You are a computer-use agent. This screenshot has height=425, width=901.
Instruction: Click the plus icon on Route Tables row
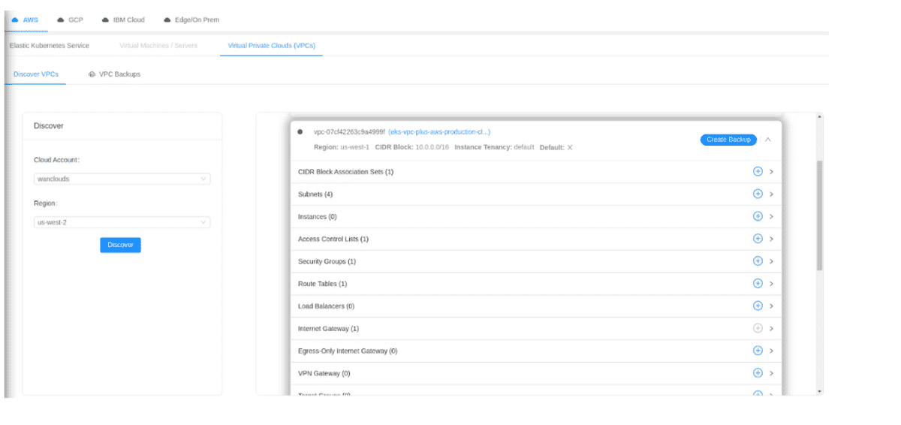coord(758,284)
